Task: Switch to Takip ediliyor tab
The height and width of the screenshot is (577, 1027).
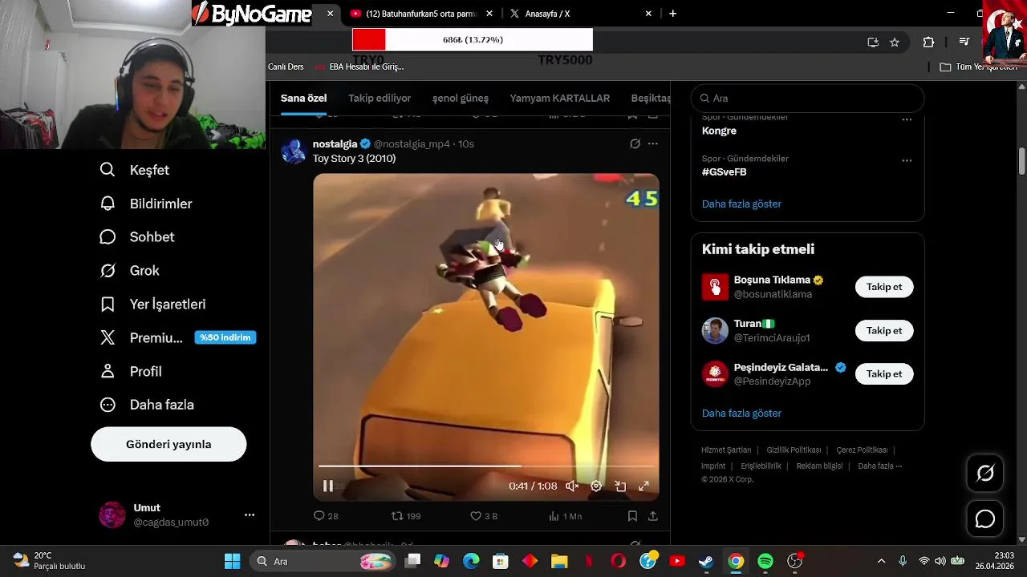Action: tap(380, 98)
